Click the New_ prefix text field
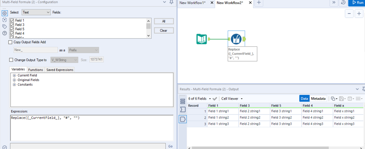This screenshot has width=365, height=149. coord(35,50)
